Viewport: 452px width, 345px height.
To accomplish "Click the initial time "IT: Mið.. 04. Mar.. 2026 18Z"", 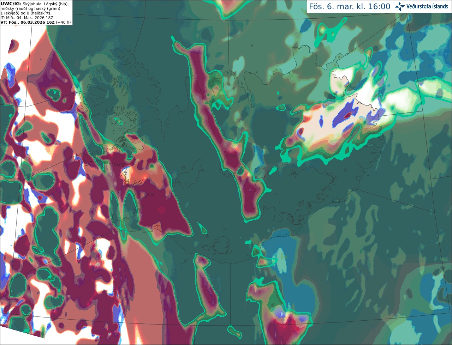I will click(x=27, y=18).
